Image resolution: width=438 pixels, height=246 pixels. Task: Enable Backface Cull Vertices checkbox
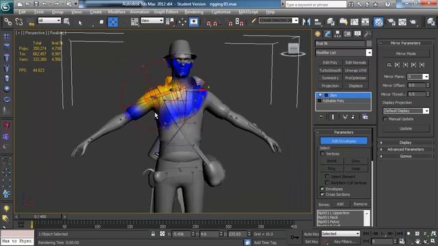point(327,182)
